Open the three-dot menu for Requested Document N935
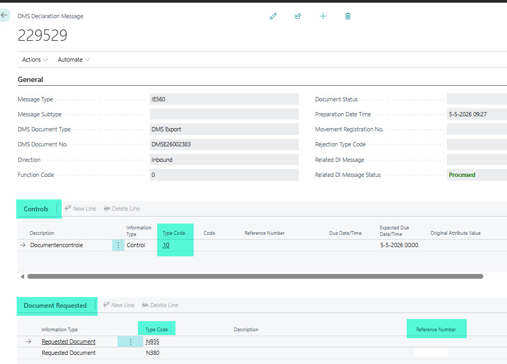This screenshot has height=364, width=507. (130, 341)
